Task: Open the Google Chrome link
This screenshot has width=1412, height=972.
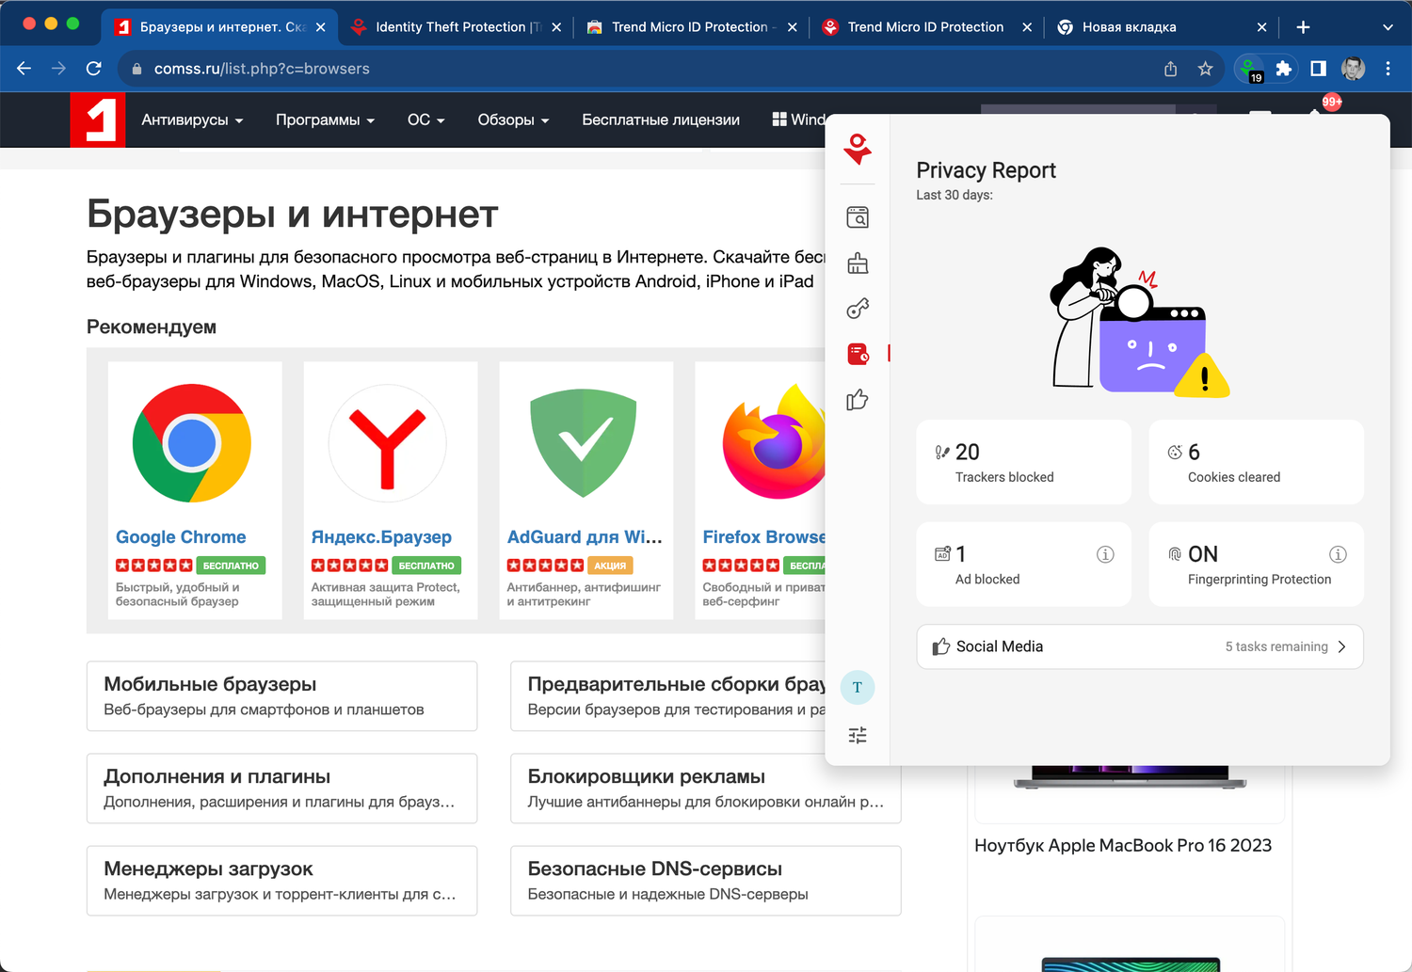Action: (181, 537)
